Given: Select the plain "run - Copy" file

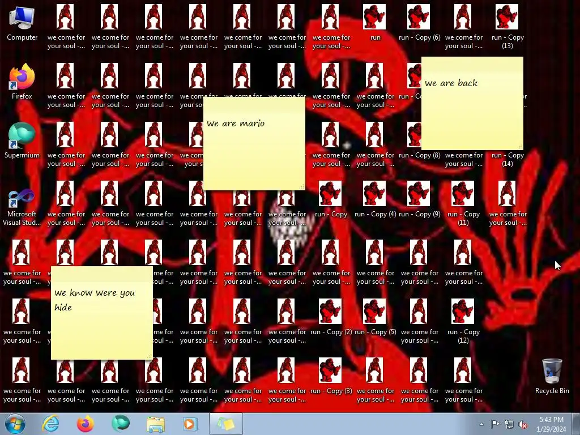Looking at the screenshot, I should pos(331,199).
